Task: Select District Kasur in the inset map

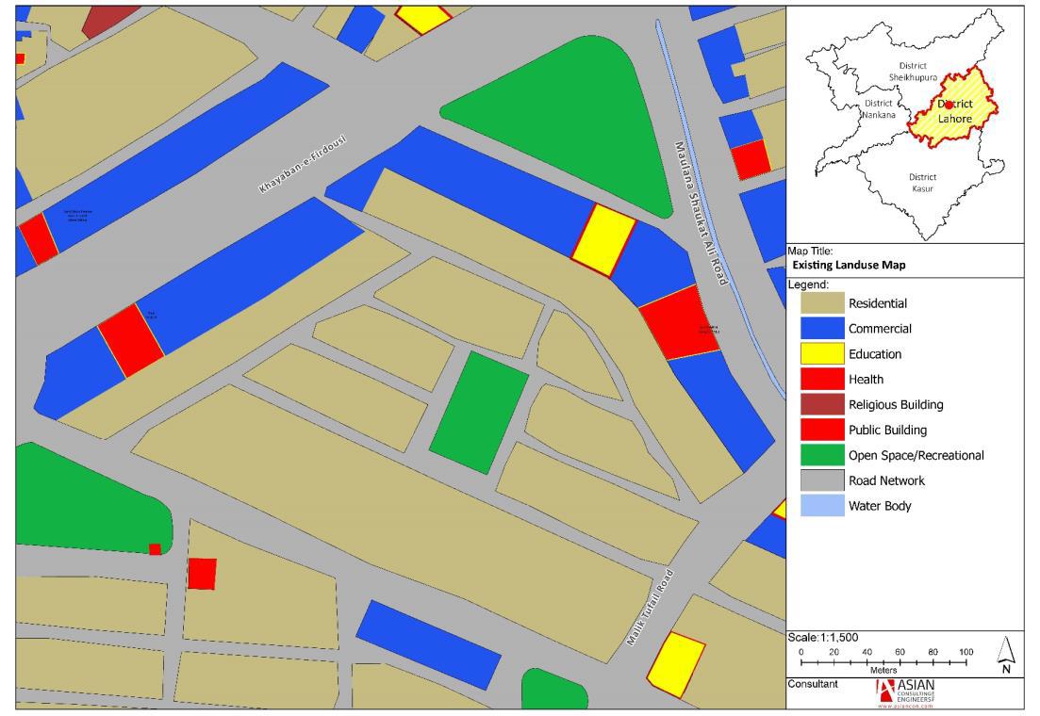Action: (x=921, y=183)
